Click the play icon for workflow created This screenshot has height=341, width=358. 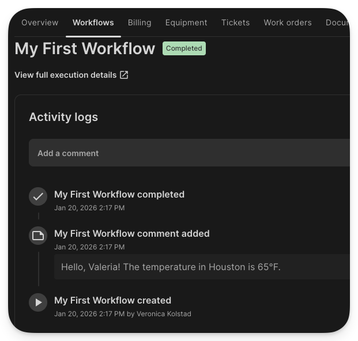(x=38, y=302)
